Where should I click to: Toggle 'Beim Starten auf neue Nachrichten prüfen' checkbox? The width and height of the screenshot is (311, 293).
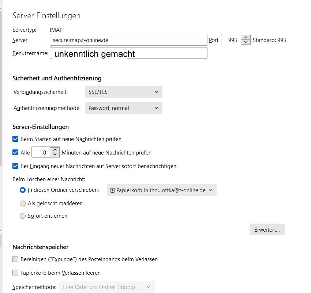point(15,139)
